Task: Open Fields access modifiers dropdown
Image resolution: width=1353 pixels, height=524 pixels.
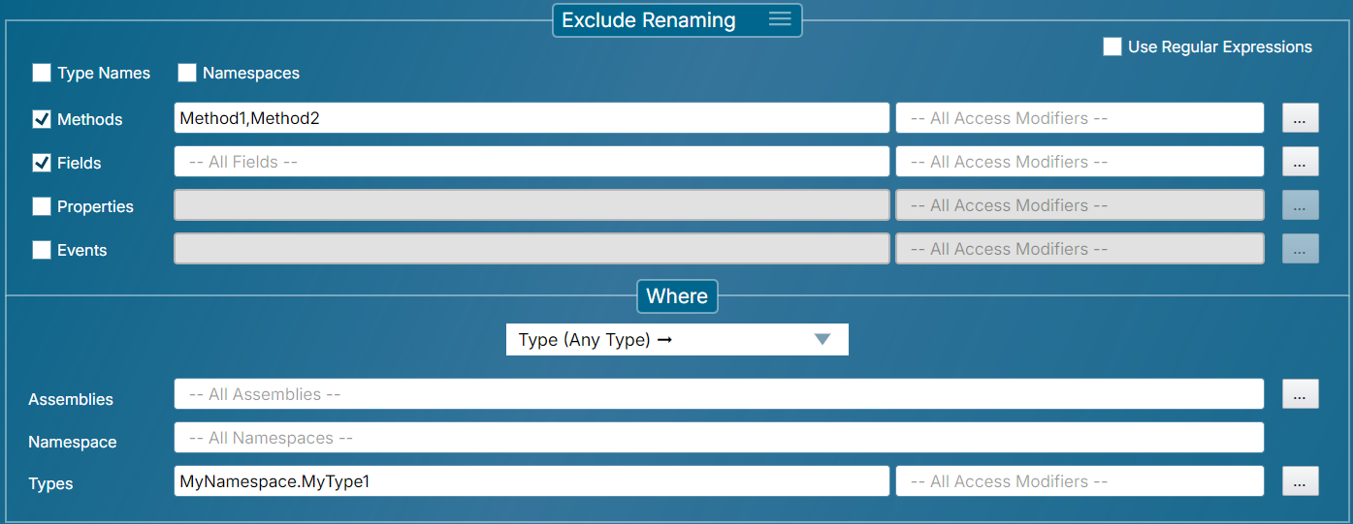Action: click(x=1079, y=162)
